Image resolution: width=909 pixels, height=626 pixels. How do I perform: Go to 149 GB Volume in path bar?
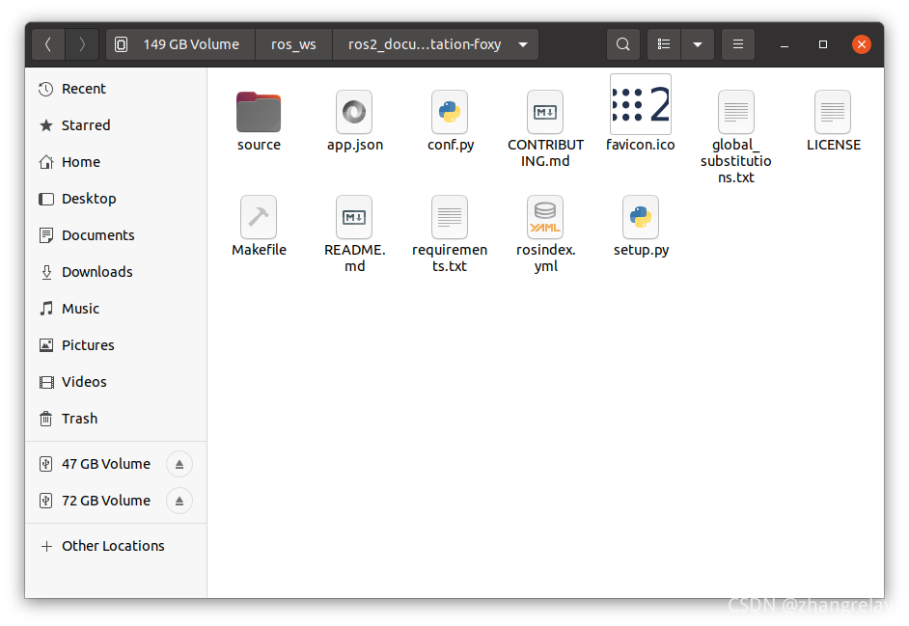point(180,44)
